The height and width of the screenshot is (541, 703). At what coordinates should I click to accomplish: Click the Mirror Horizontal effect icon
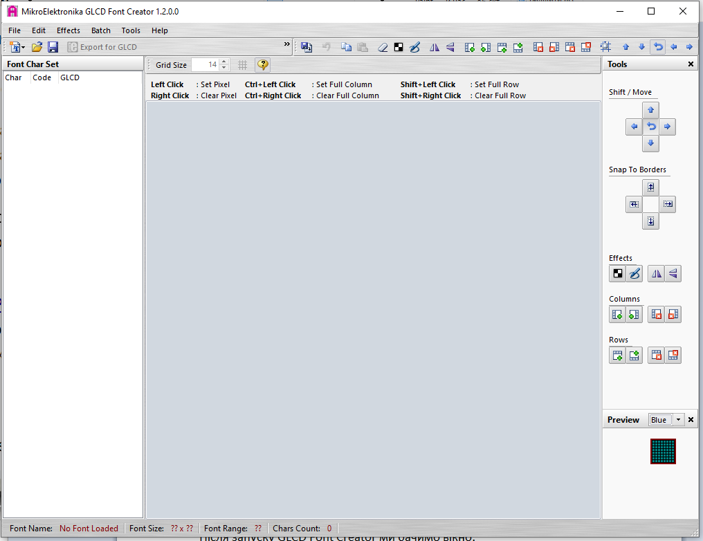(x=657, y=273)
